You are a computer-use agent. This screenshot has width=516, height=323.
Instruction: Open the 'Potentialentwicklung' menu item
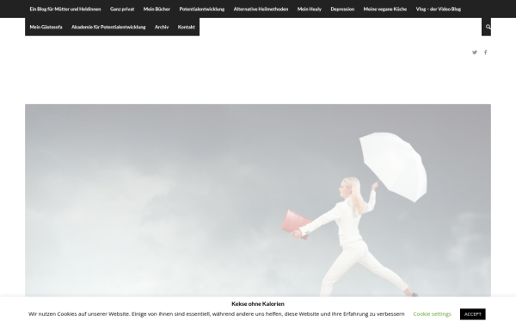(202, 9)
